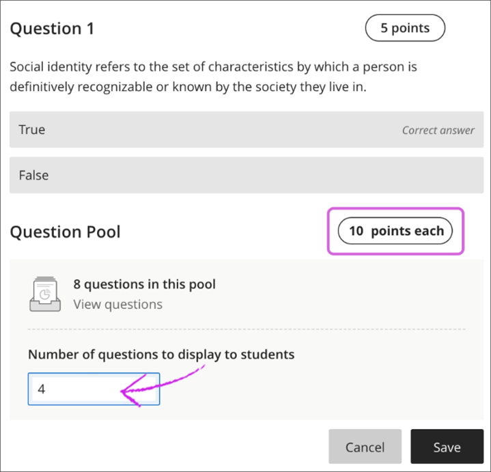Click the digit 4 in the input
The width and height of the screenshot is (491, 472).
pyautogui.click(x=42, y=389)
